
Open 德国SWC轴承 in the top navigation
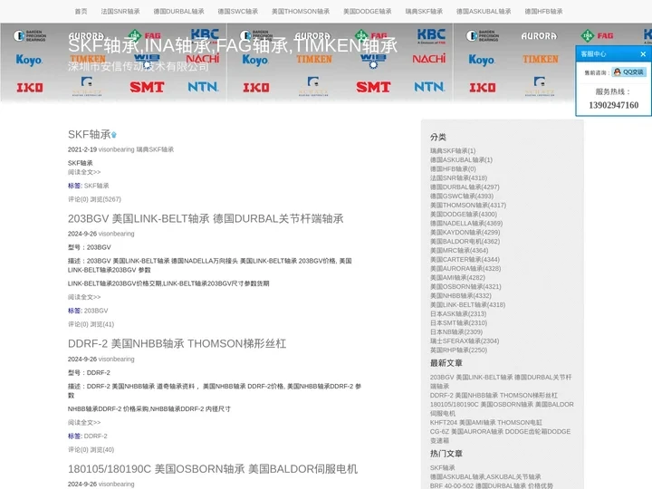click(x=238, y=11)
